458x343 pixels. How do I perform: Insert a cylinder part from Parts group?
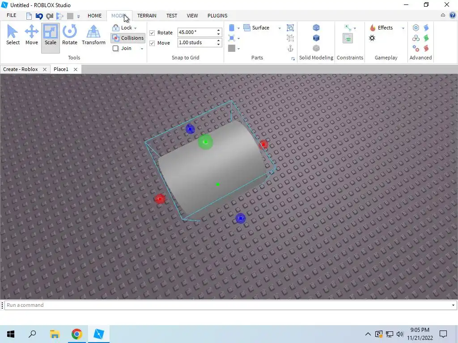pyautogui.click(x=231, y=28)
